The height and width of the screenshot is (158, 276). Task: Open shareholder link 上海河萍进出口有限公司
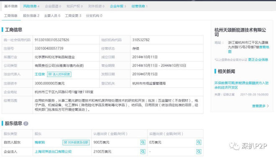tap(53, 151)
